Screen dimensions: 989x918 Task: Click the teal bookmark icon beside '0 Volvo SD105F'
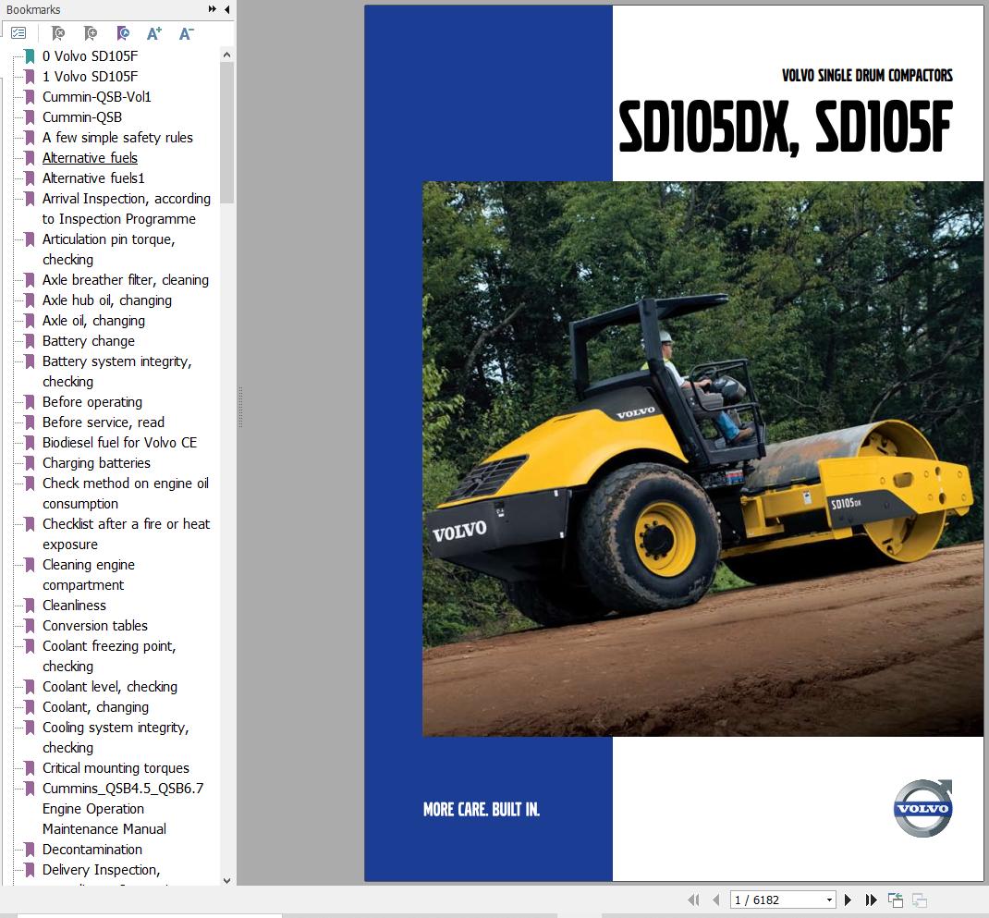[29, 56]
